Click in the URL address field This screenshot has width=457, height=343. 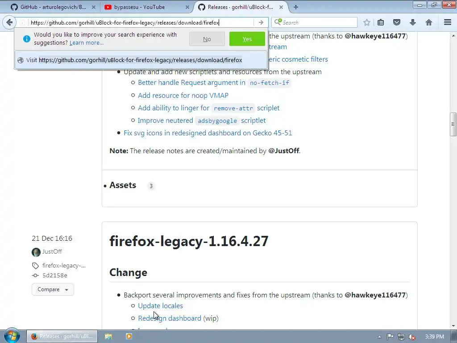141,22
